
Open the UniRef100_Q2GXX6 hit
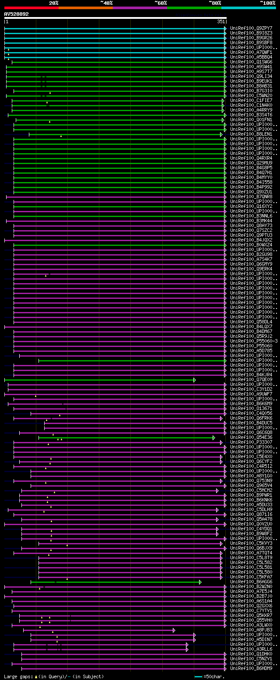click(251, 606)
